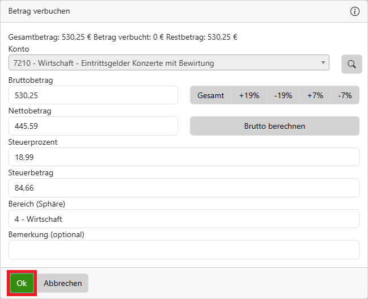This screenshot has height=299, width=368.
Task: Click the Bereich (Sphäre) field
Action: (184, 218)
